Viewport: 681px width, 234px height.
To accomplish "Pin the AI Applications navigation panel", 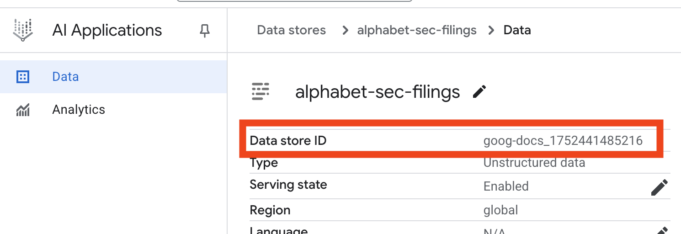I will [x=205, y=31].
